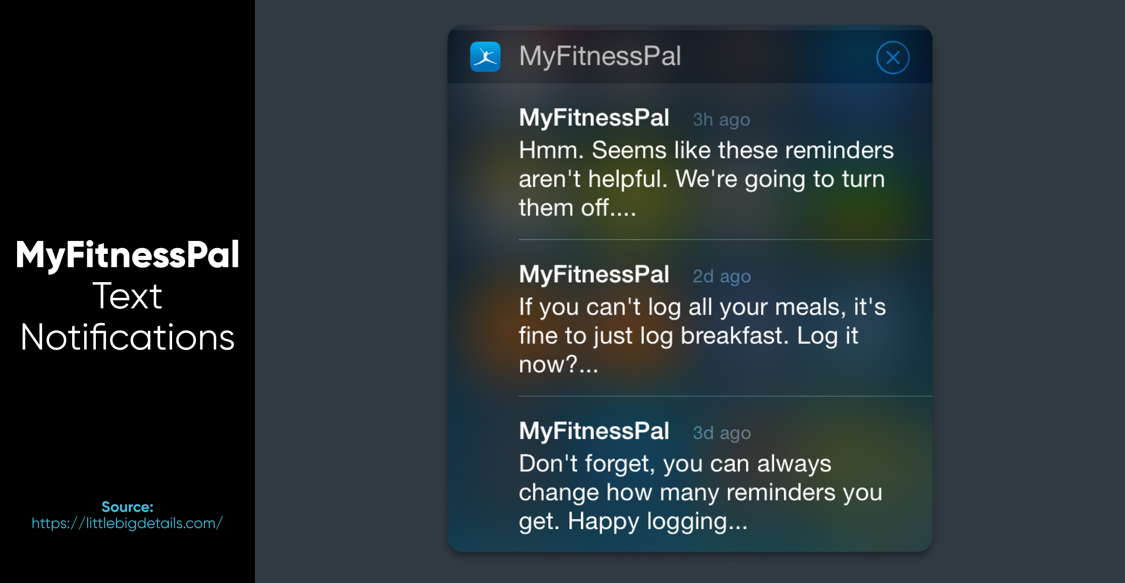
Task: Click the 'Source:' label
Action: tap(127, 507)
